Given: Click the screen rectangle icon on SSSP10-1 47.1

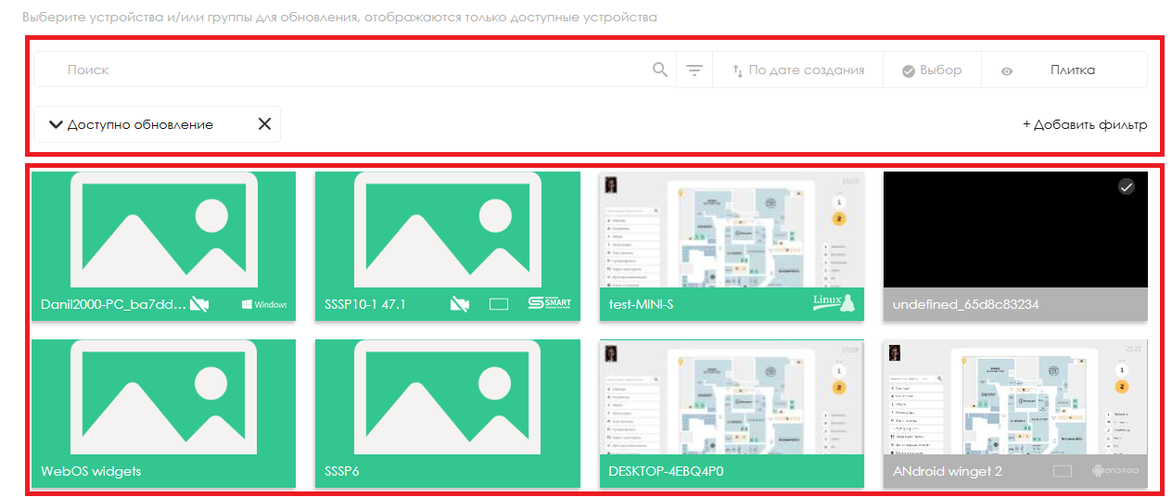Looking at the screenshot, I should coord(499,304).
